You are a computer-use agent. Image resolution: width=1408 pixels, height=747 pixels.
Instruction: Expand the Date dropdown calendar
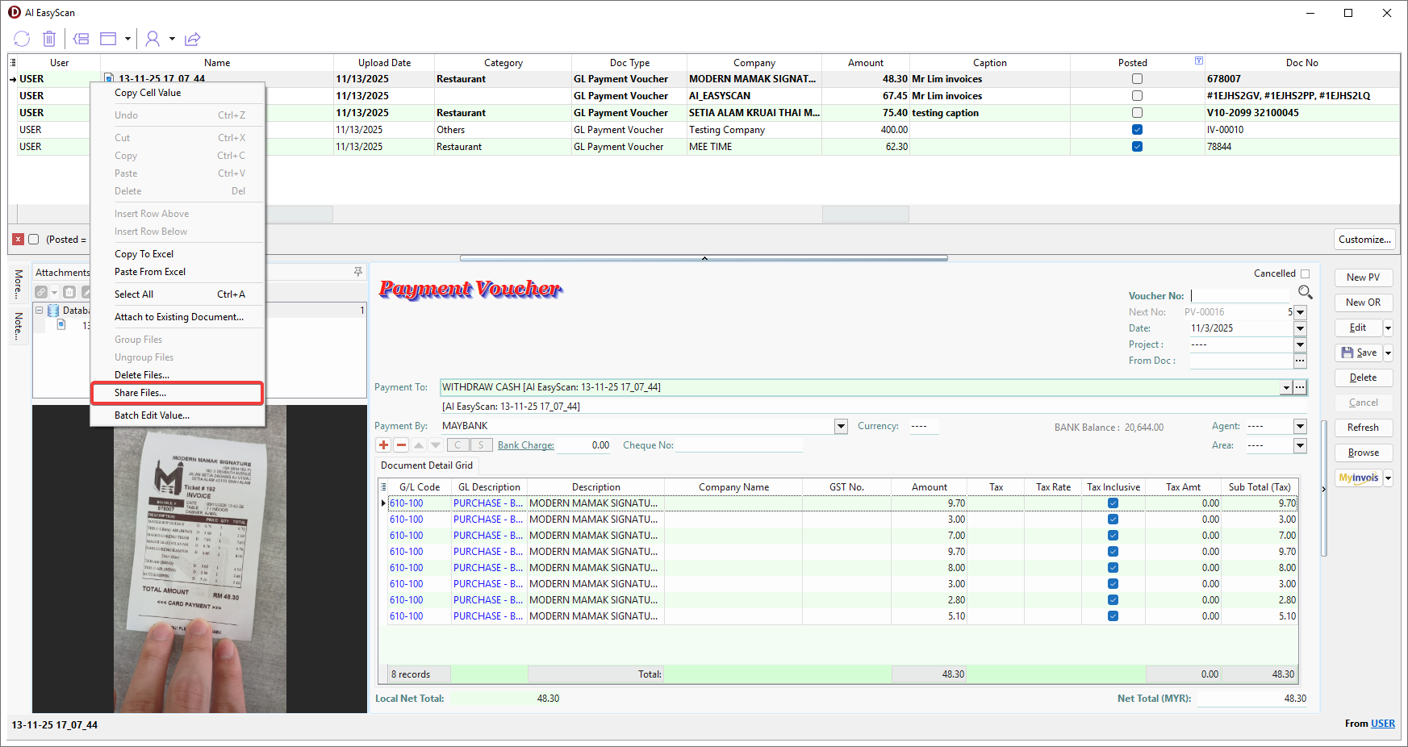pyautogui.click(x=1300, y=328)
